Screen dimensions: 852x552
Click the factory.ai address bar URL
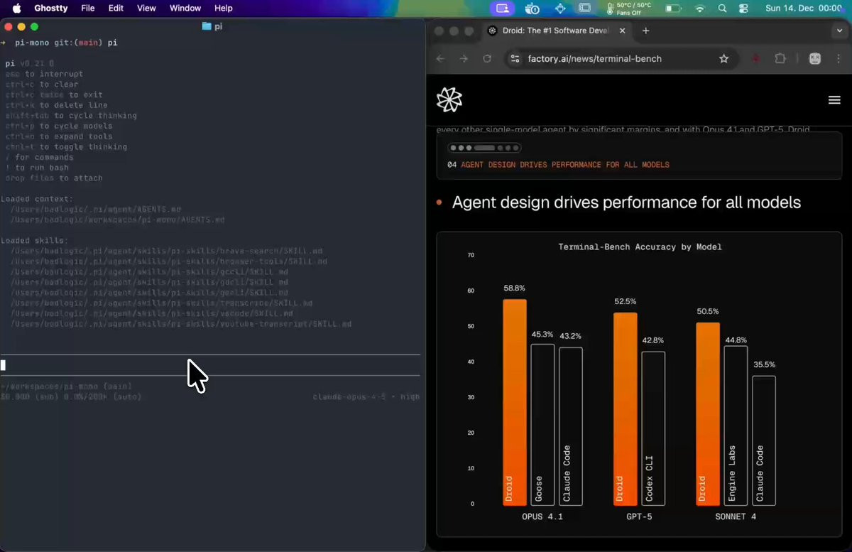pos(595,59)
